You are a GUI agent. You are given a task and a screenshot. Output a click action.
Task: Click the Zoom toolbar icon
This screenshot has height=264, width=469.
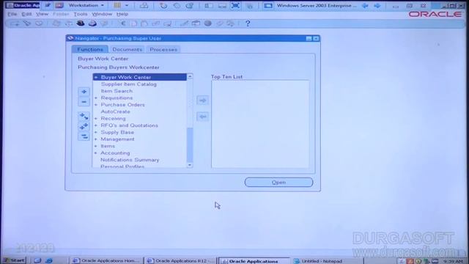click(196, 23)
